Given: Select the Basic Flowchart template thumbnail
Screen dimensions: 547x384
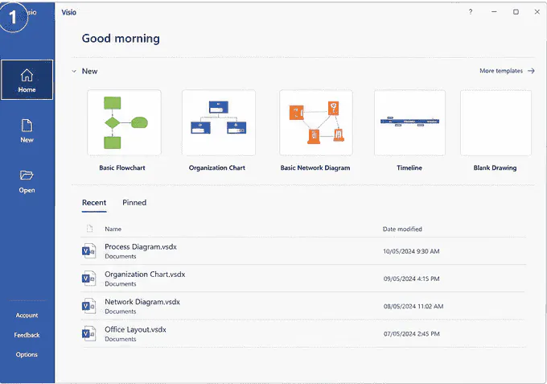Looking at the screenshot, I should click(124, 122).
